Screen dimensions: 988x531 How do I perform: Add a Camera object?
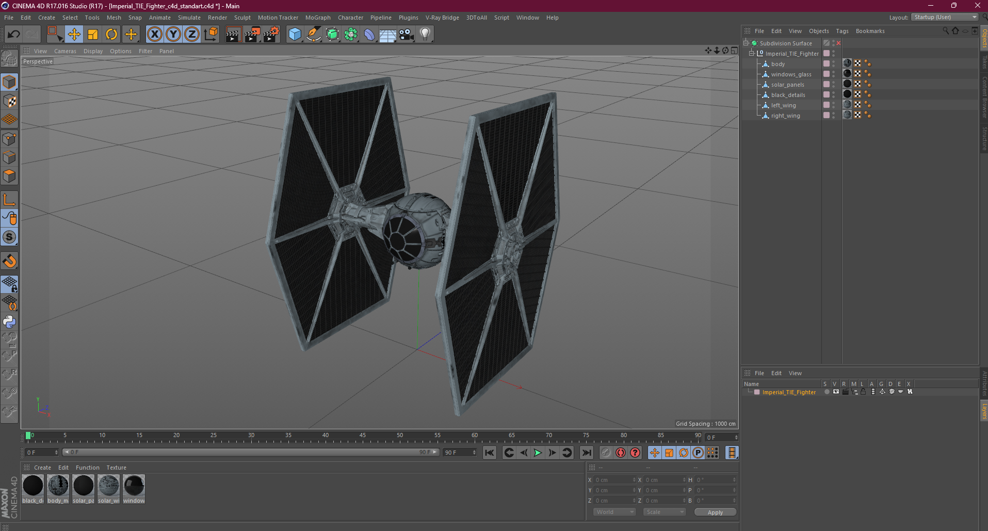tap(407, 35)
